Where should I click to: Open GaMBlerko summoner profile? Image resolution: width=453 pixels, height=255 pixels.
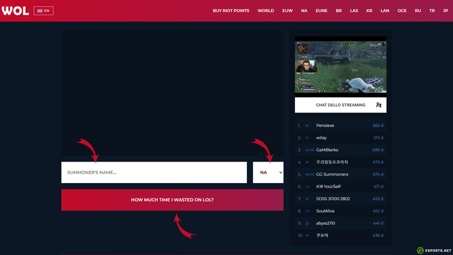tap(327, 150)
